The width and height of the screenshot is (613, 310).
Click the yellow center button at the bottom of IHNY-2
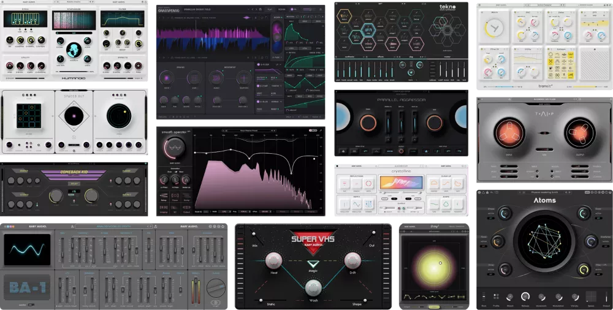point(434,307)
